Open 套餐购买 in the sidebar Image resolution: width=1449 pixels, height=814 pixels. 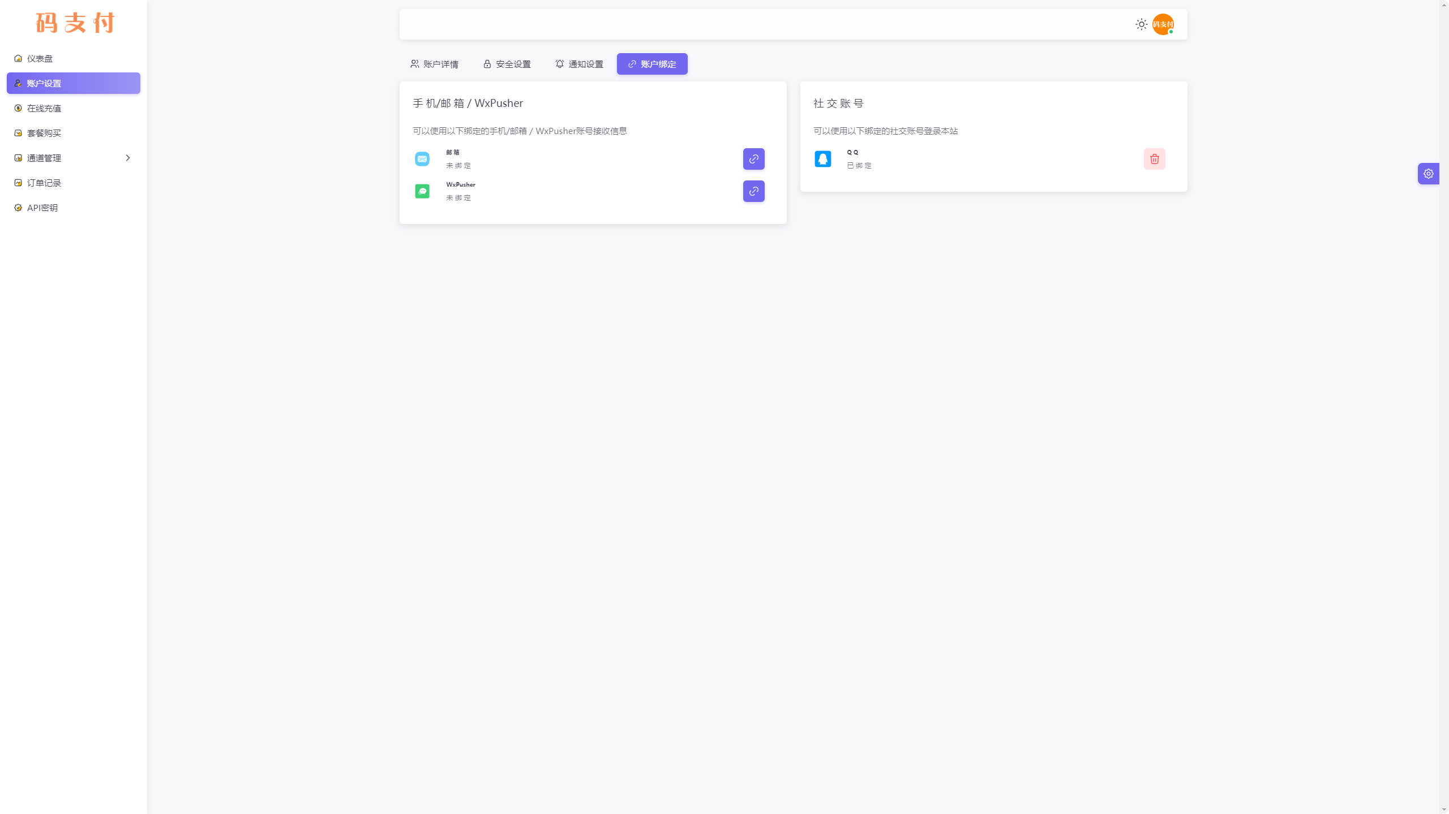point(44,133)
